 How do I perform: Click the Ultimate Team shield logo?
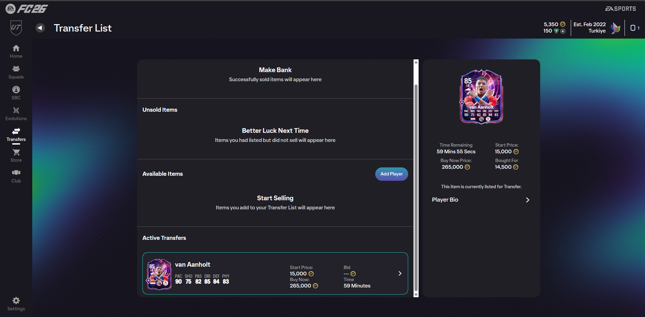point(16,28)
